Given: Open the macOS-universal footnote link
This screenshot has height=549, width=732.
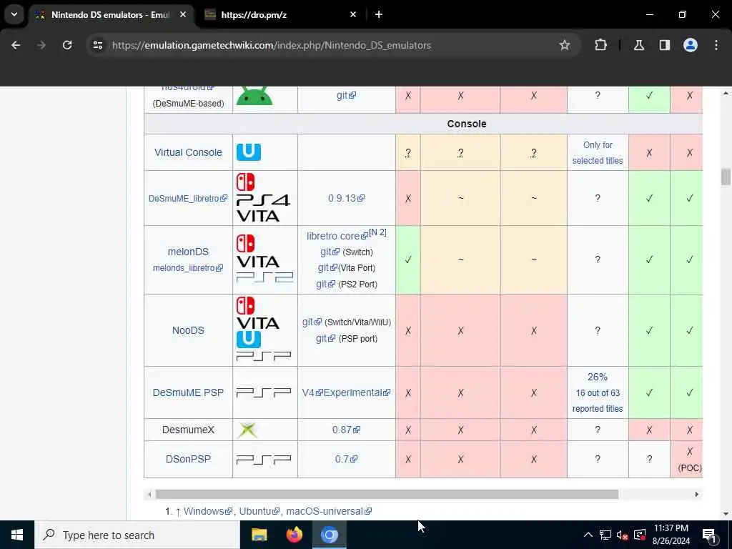Looking at the screenshot, I should click(329, 512).
